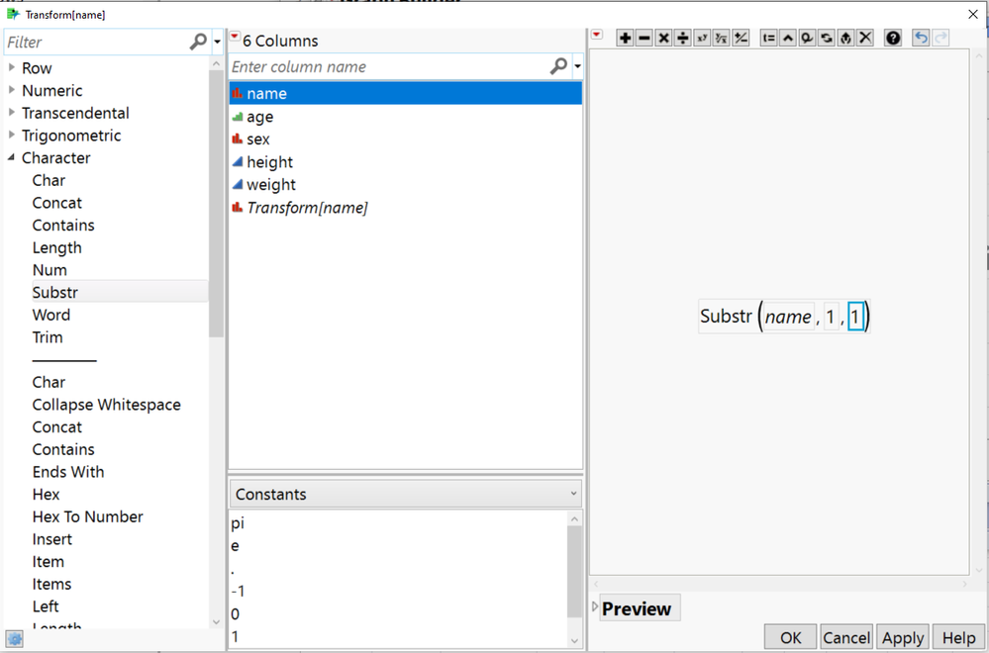The width and height of the screenshot is (989, 653).
Task: Pick the e constant
Action: click(x=235, y=546)
